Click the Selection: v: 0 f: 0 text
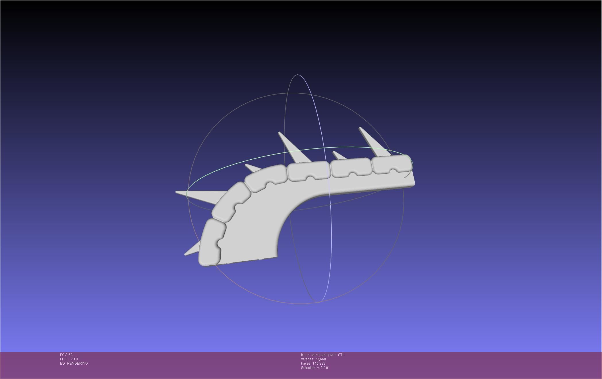Screen dimensions: 602x379 coord(314,368)
